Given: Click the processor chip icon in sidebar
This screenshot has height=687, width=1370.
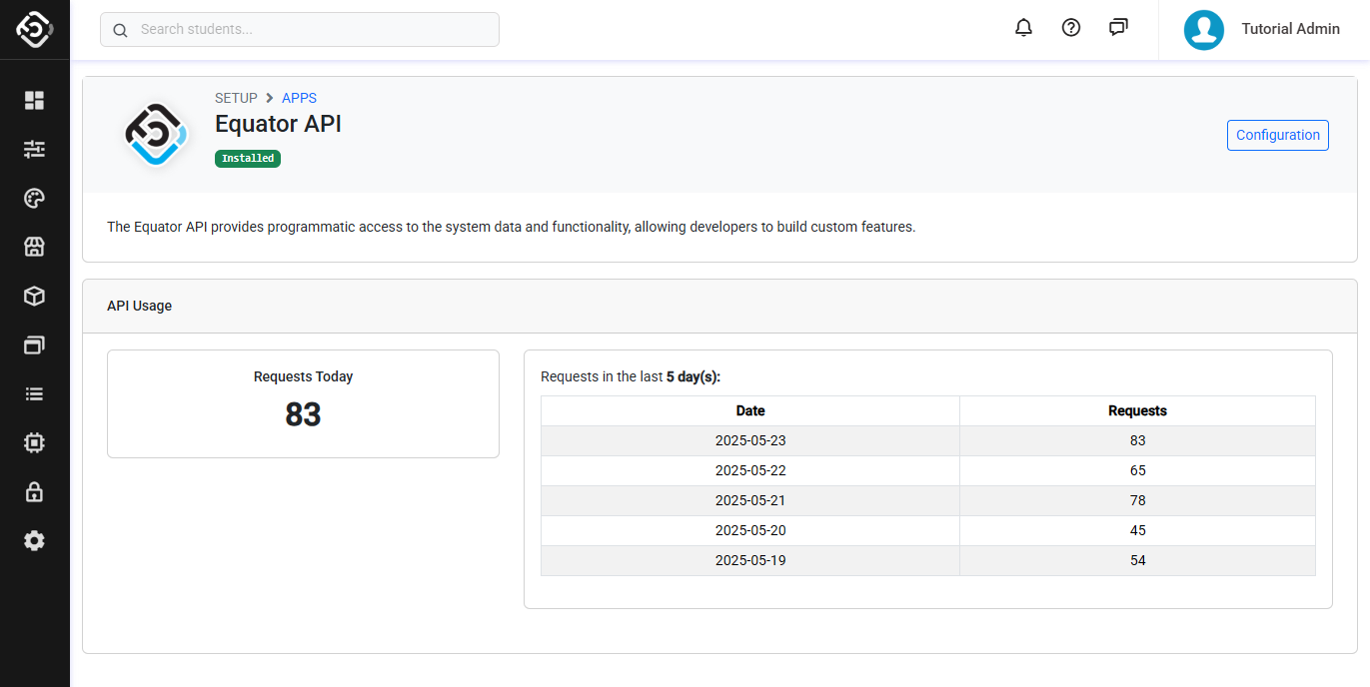Looking at the screenshot, I should 35,442.
